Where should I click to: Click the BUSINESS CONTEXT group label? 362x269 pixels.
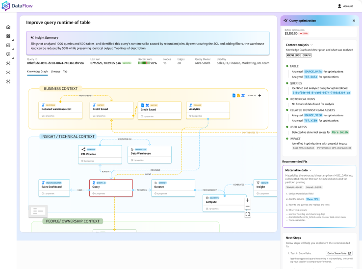pyautogui.click(x=61, y=88)
